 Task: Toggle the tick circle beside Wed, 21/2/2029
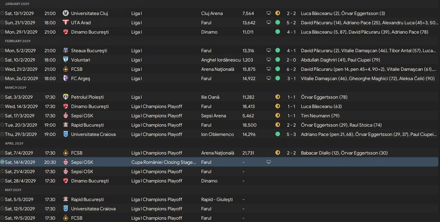pyautogui.click(x=2, y=69)
